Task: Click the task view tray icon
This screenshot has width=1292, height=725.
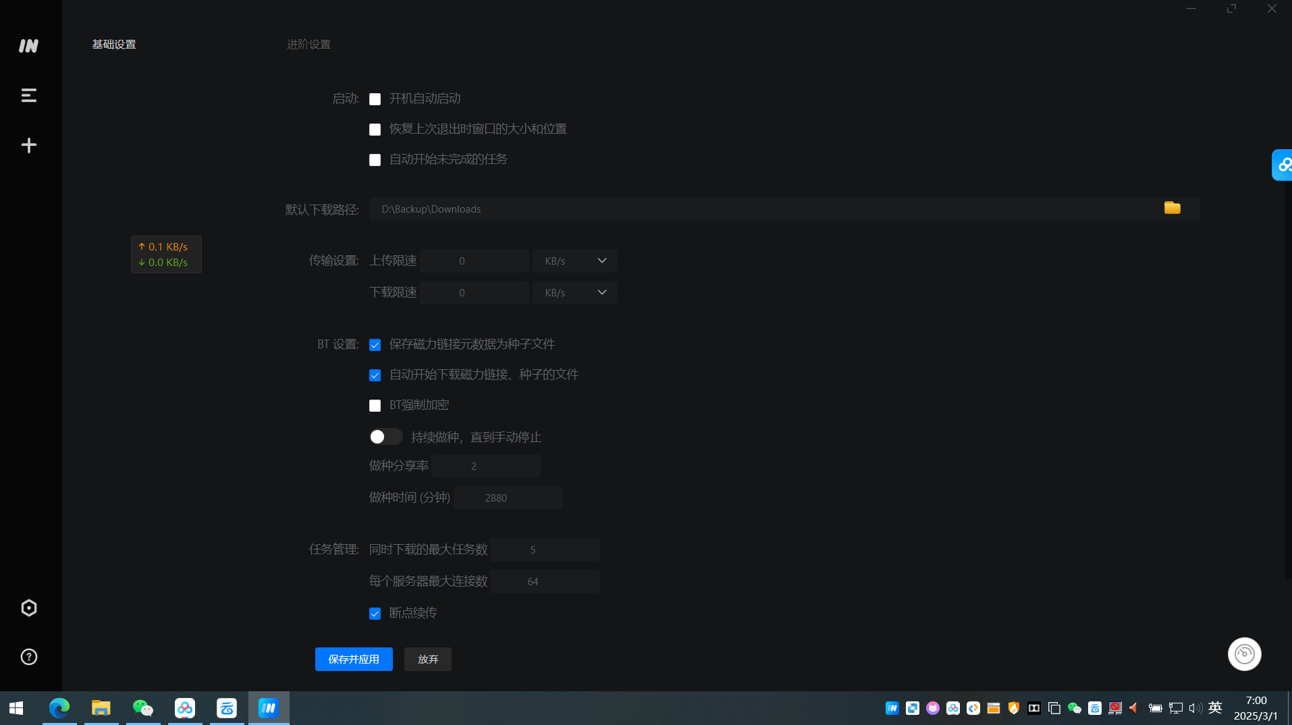Action: [1054, 708]
